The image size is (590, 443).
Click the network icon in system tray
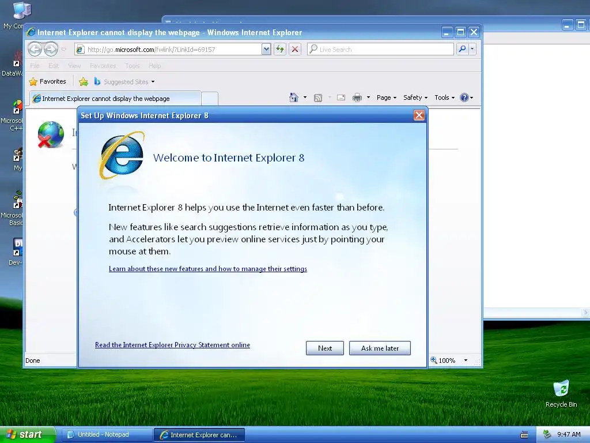pos(547,434)
